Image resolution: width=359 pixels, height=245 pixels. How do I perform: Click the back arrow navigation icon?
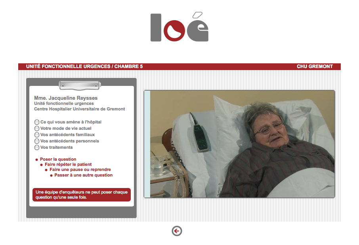(x=177, y=231)
